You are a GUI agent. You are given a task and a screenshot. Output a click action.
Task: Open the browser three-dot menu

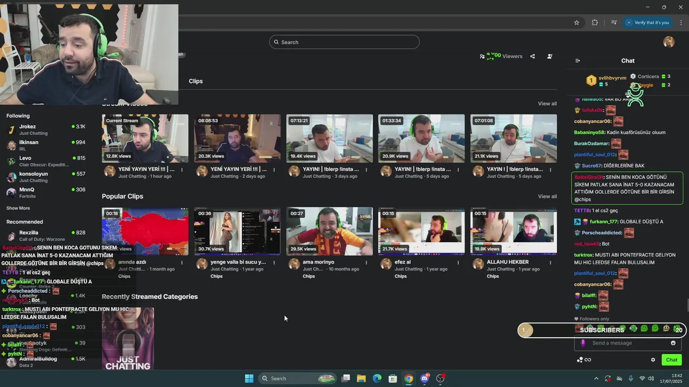click(x=681, y=23)
